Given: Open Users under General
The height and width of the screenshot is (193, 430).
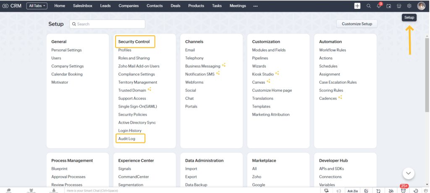Looking at the screenshot, I should click(x=56, y=58).
